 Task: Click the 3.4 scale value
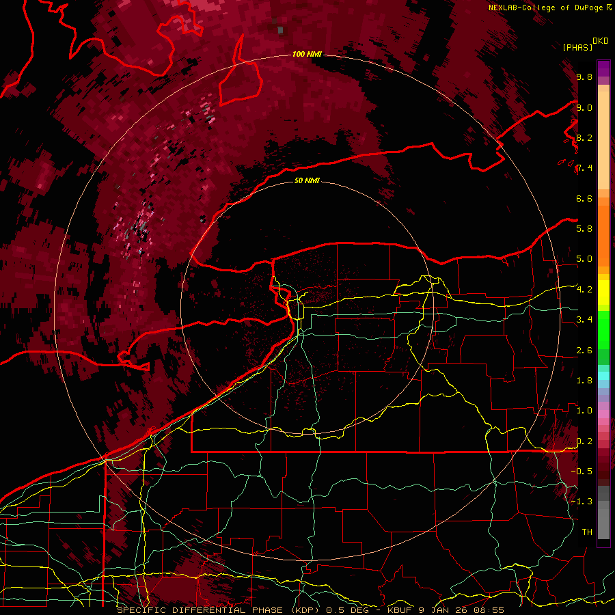[584, 319]
